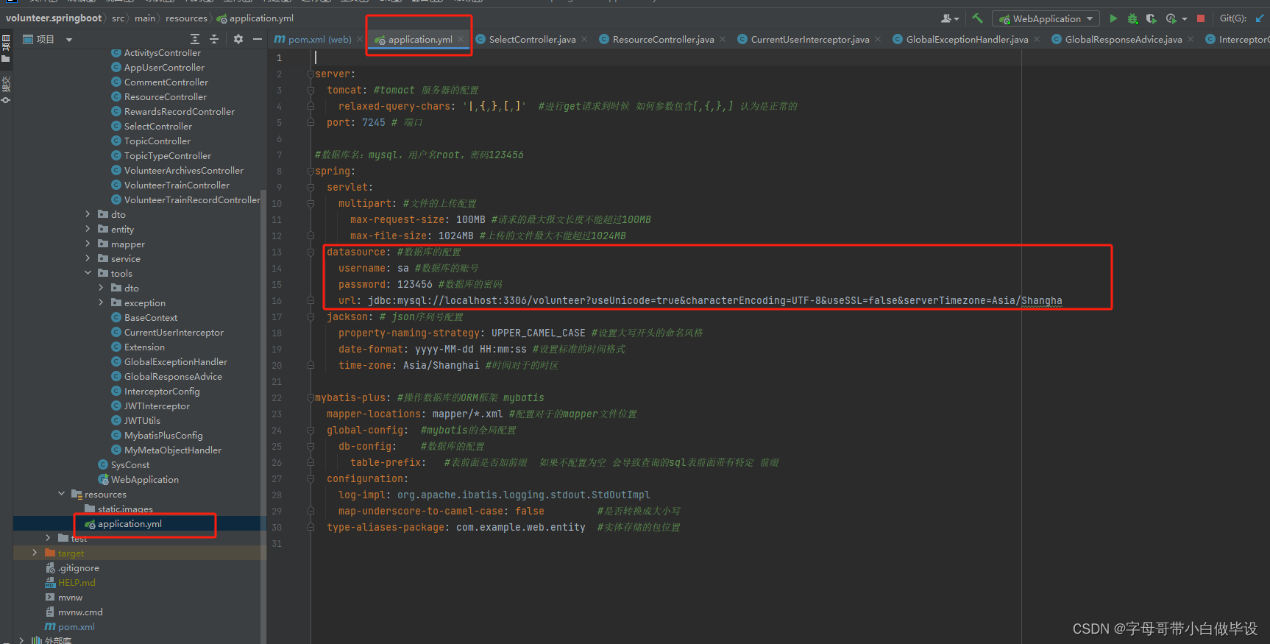
Task: Click line number 22 in the gutter
Action: point(277,398)
